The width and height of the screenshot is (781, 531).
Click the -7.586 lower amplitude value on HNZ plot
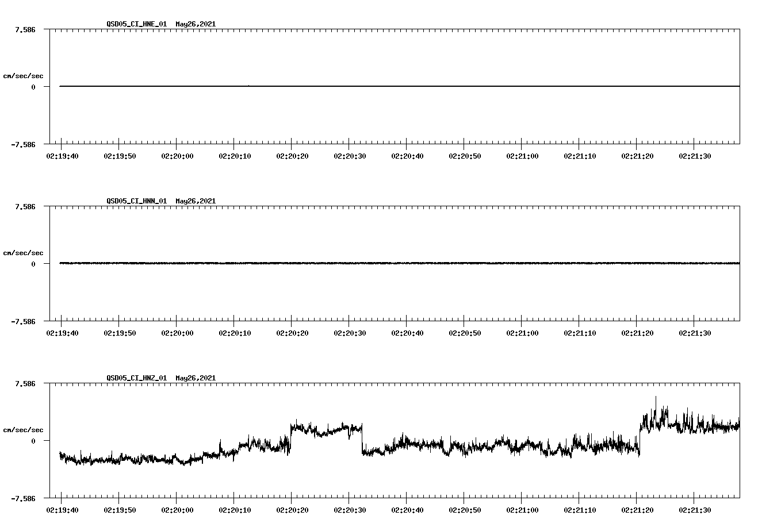[24, 498]
